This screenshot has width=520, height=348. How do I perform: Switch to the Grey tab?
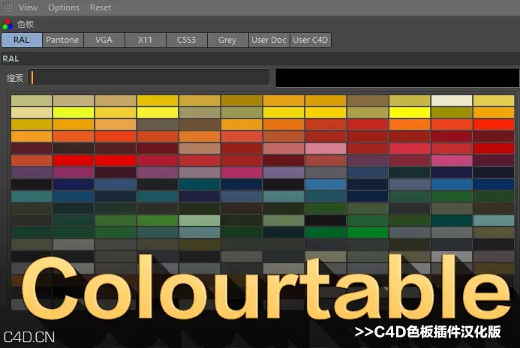click(x=227, y=40)
